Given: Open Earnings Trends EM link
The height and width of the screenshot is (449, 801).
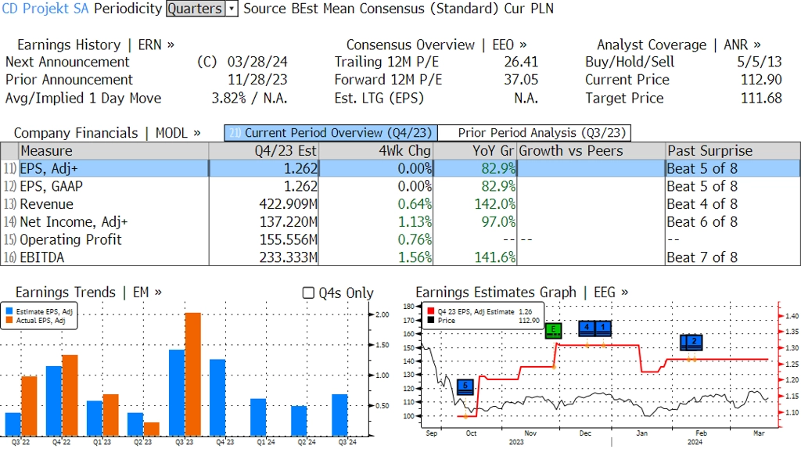Looking at the screenshot, I should point(88,293).
